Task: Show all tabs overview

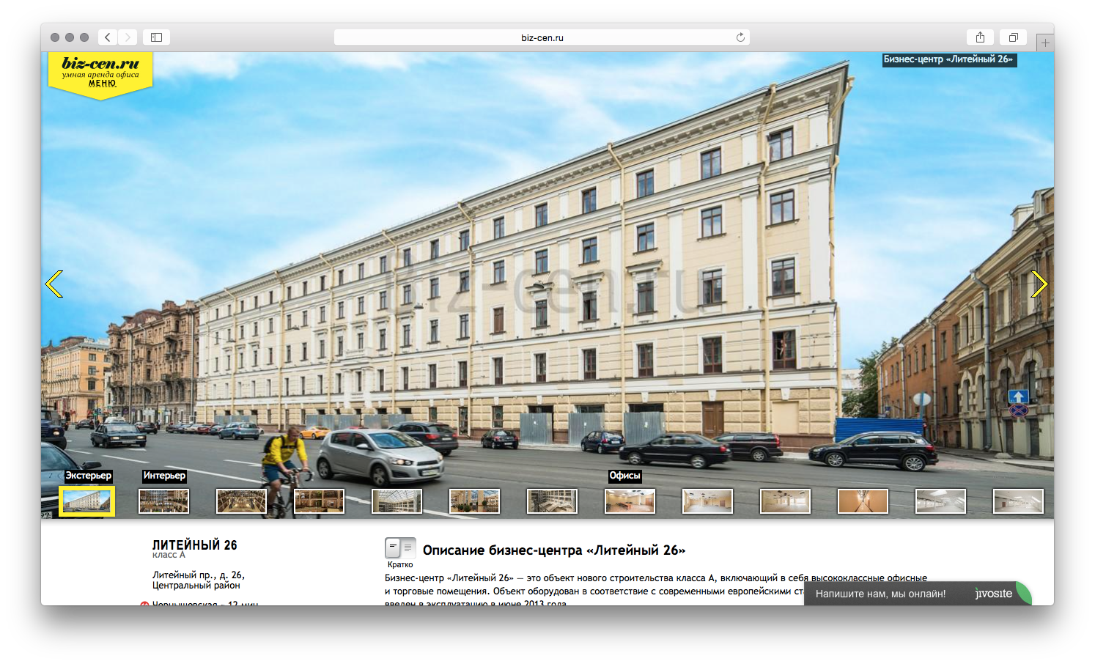Action: click(1013, 37)
